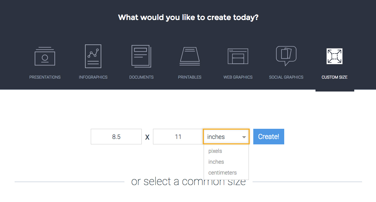Click the Create! button
This screenshot has height=202, width=376.
point(269,137)
